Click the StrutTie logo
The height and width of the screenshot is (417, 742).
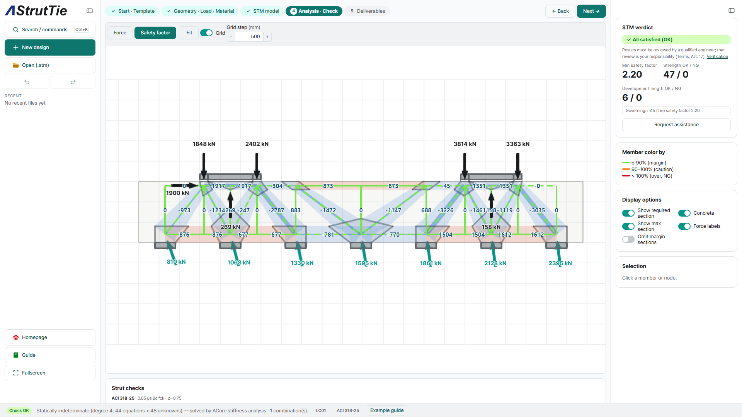tap(36, 10)
